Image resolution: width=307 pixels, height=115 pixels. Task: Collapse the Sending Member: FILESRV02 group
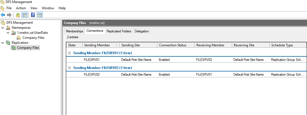click(69, 68)
